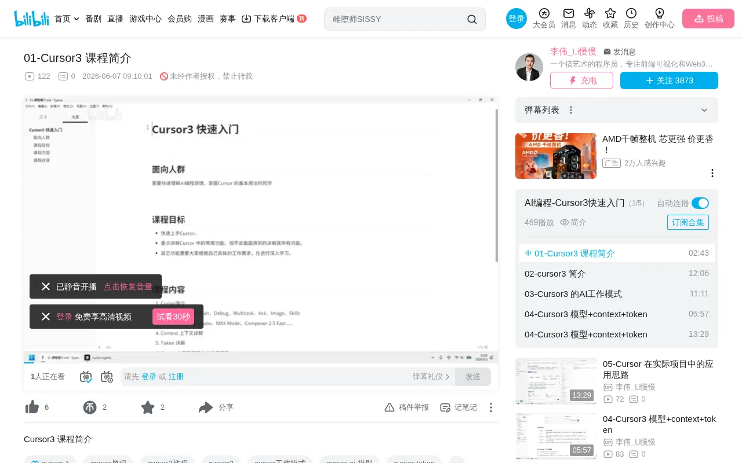Favorite the video with star icon
This screenshot has height=463, width=742.
[148, 407]
